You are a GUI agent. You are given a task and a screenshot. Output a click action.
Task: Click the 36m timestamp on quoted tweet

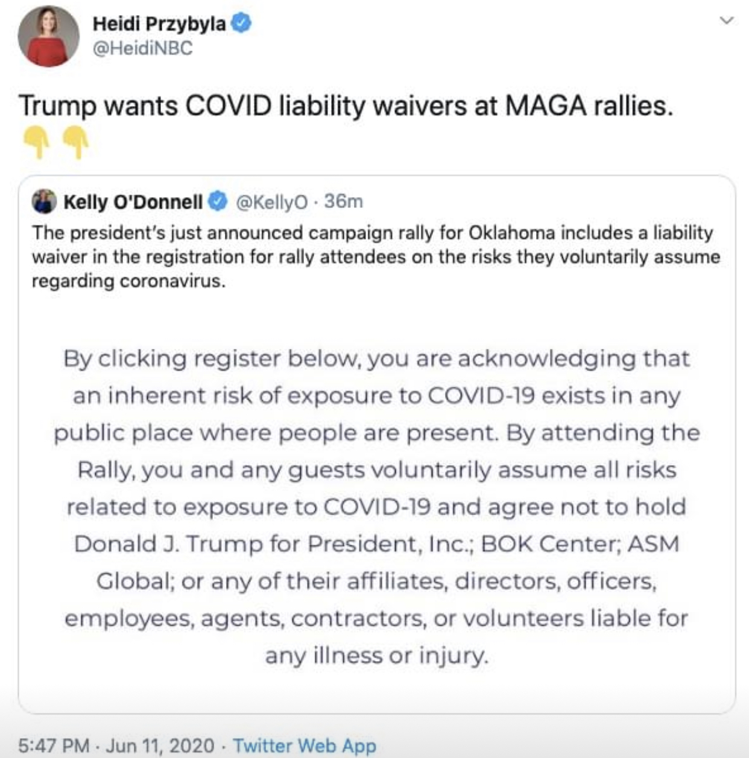click(344, 201)
